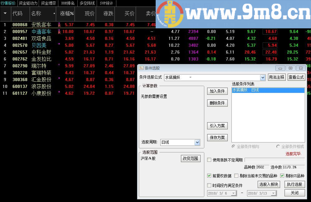Toggle the 前复权数据 checkbox
The image size is (311, 202).
coord(209,176)
